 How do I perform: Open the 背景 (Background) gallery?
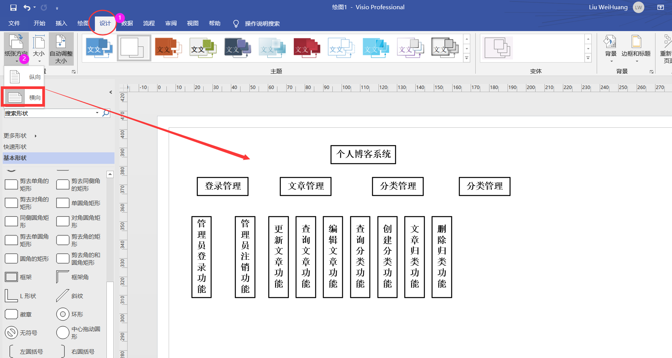(610, 48)
